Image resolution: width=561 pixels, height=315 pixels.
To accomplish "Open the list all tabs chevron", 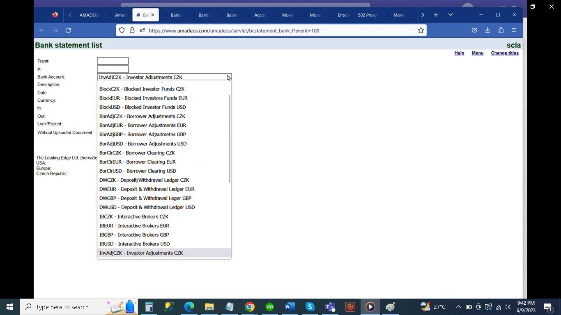I will point(451,15).
